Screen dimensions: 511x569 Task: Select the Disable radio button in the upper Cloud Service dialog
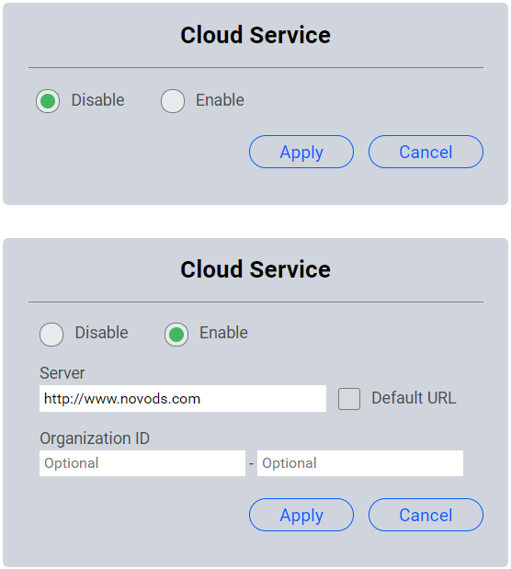click(48, 101)
